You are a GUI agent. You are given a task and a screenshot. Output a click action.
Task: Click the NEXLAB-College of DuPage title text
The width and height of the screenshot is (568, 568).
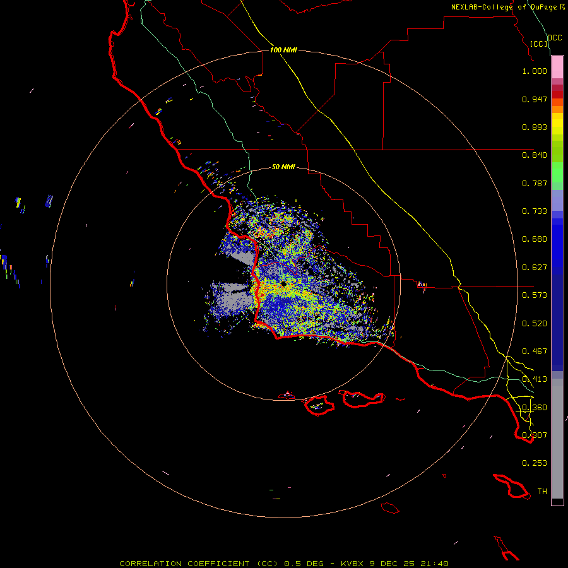[x=504, y=7]
